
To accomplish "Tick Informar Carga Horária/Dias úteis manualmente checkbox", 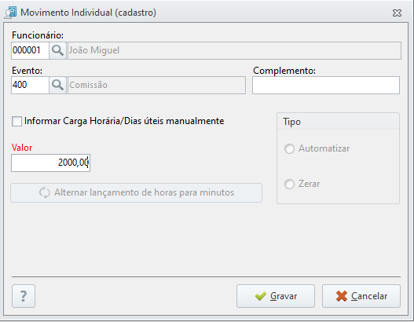I will (x=17, y=122).
